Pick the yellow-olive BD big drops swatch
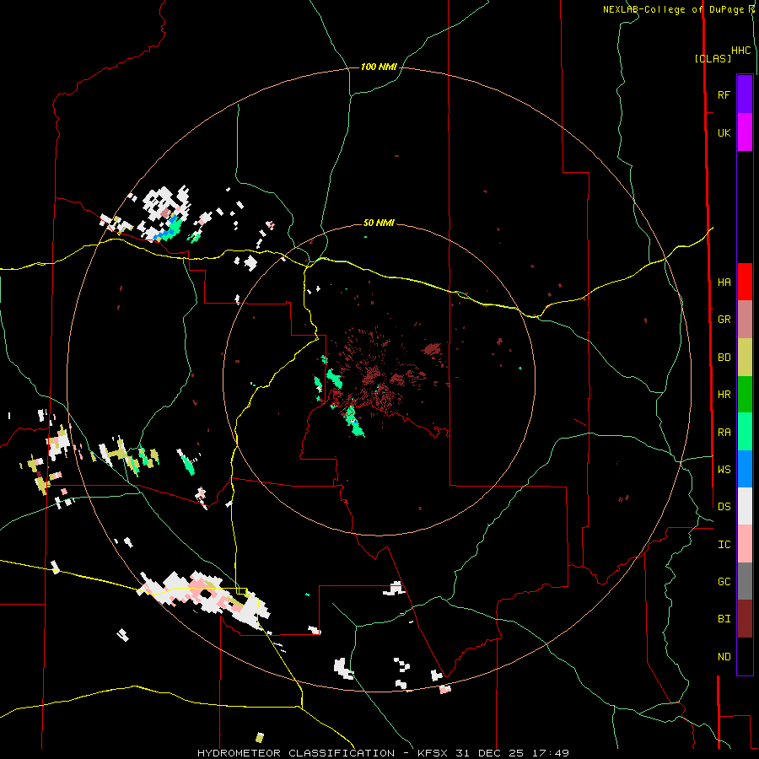This screenshot has width=759, height=759. [x=745, y=358]
